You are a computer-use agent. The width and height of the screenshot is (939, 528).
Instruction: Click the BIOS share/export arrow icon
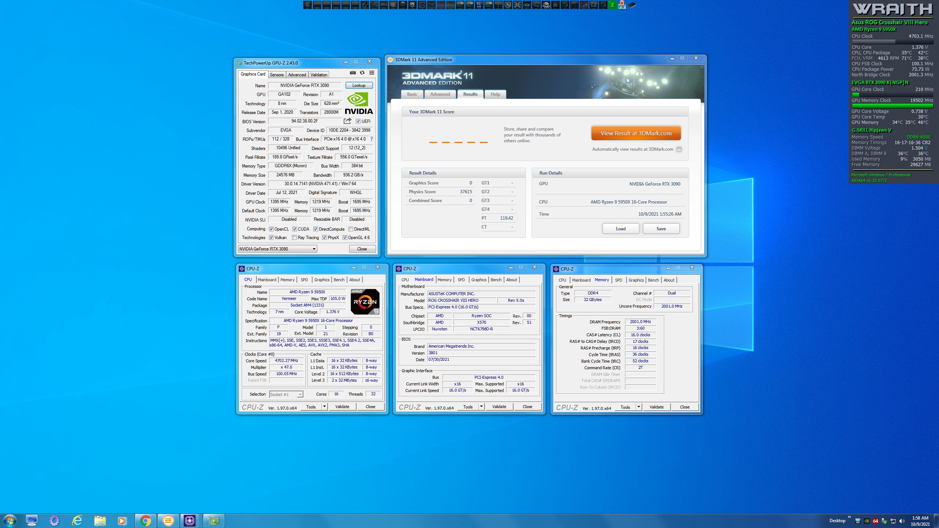pos(347,121)
